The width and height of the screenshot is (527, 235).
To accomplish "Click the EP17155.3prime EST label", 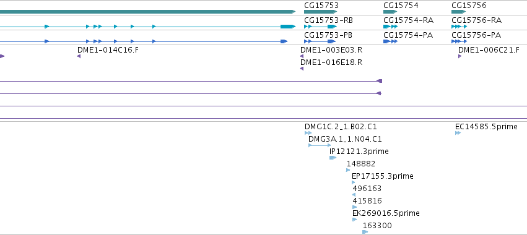I will [383, 176].
